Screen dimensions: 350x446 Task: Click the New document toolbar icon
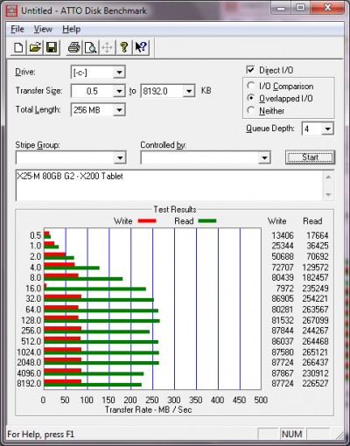(18, 47)
